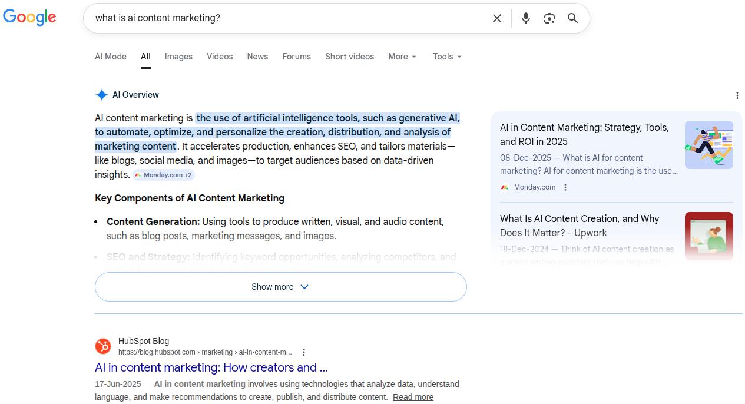Open the Monday.com +2 sources chip
745x404 pixels.
tap(163, 175)
